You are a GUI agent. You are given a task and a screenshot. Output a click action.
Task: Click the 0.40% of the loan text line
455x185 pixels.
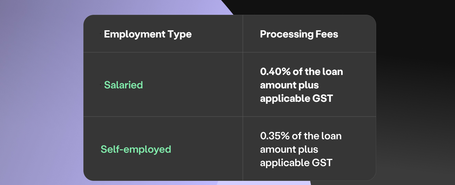click(301, 72)
